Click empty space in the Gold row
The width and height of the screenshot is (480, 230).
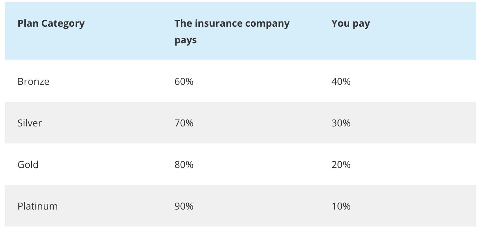416,165
